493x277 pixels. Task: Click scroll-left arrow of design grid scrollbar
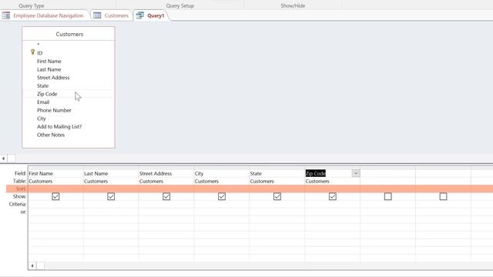point(32,265)
